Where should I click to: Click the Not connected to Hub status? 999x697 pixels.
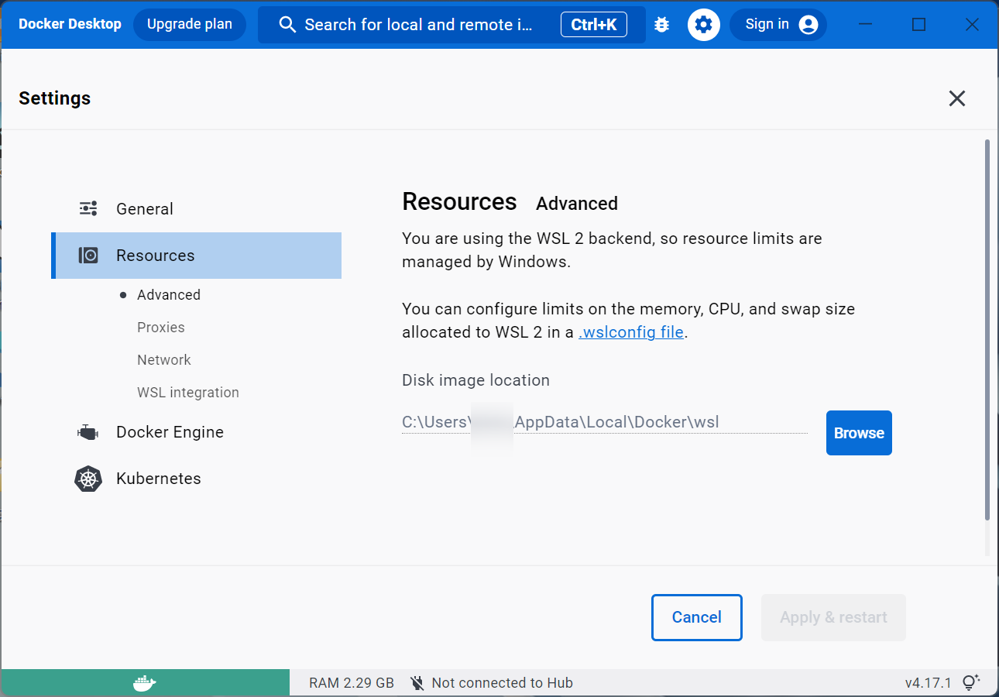pyautogui.click(x=492, y=683)
